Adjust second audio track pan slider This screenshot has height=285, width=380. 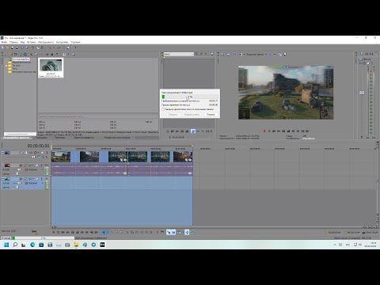coord(17,187)
